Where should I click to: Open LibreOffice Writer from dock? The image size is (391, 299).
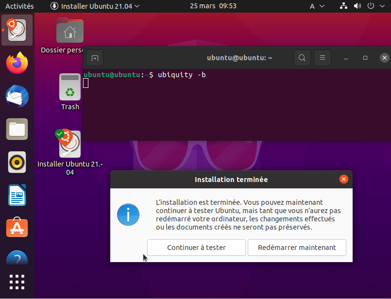tap(17, 195)
